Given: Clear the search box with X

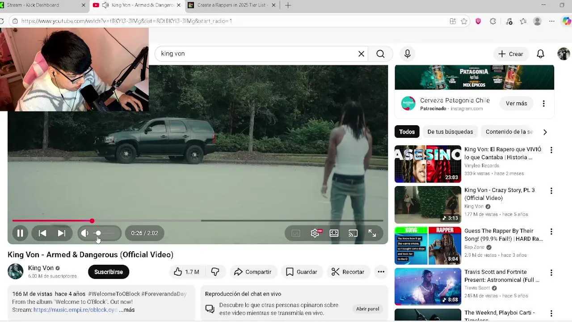Looking at the screenshot, I should pos(361,54).
